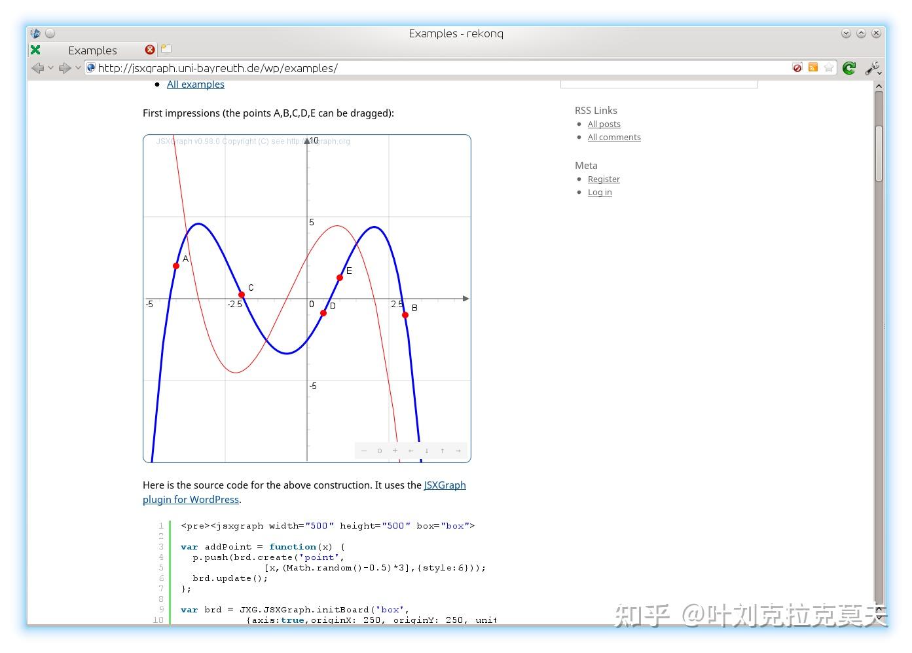912x653 pixels.
Task: Zoom in on the JSXGraph board
Action: (395, 451)
